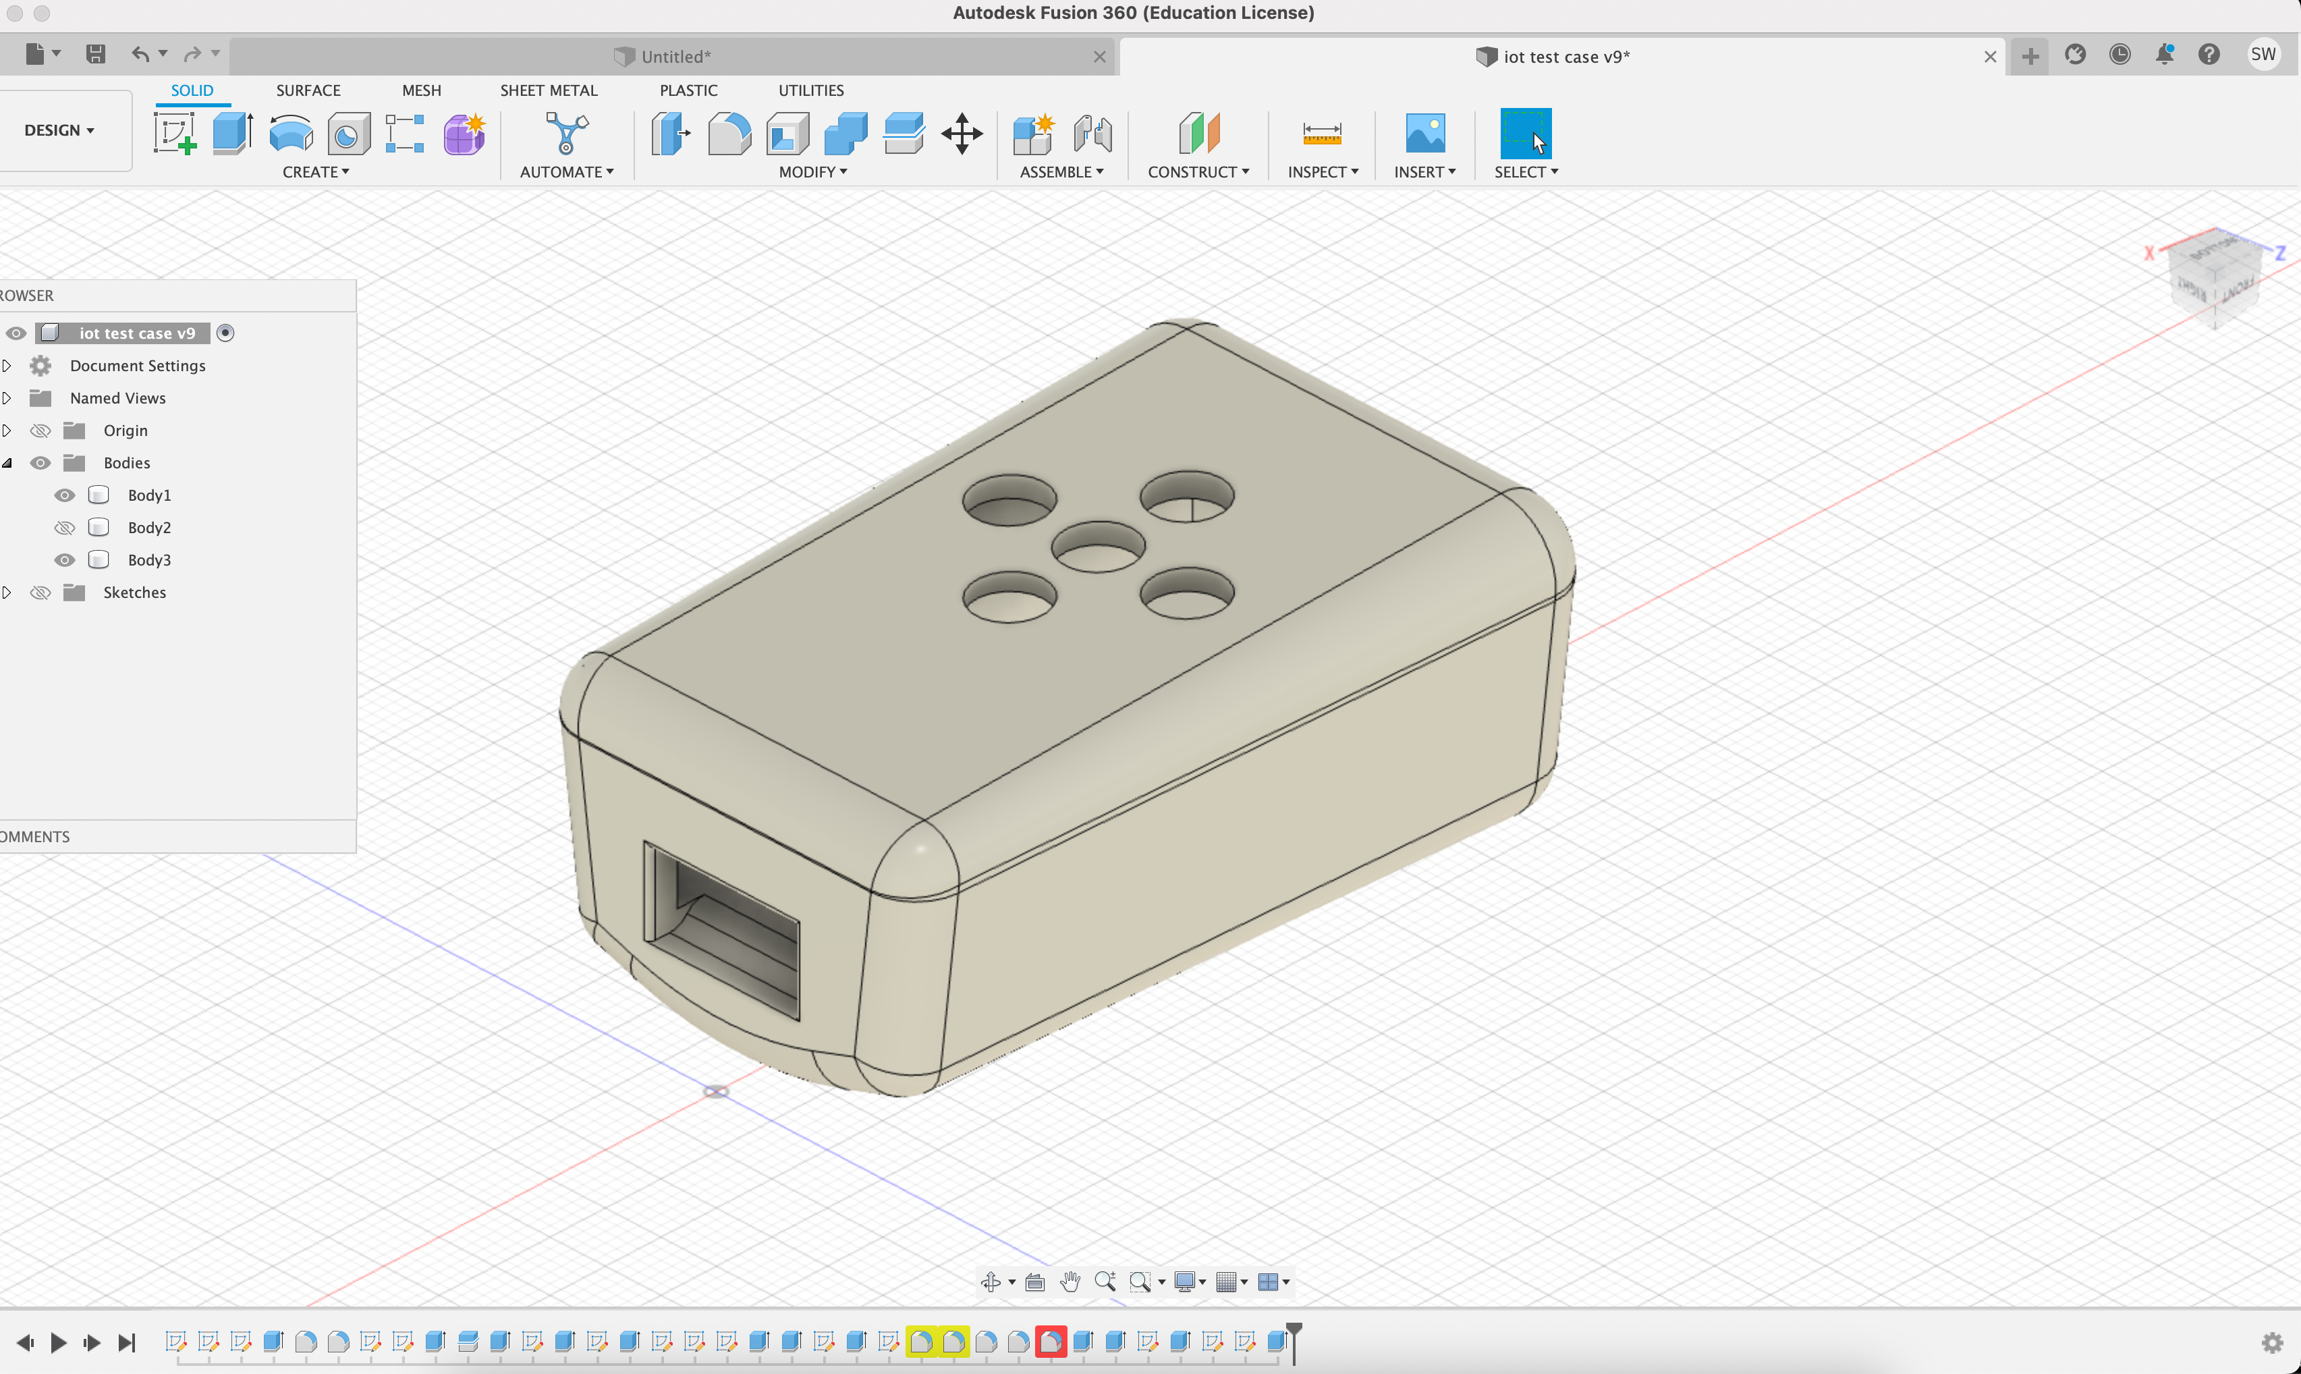Click the Create Form icon
The image size is (2301, 1374).
coord(464,134)
